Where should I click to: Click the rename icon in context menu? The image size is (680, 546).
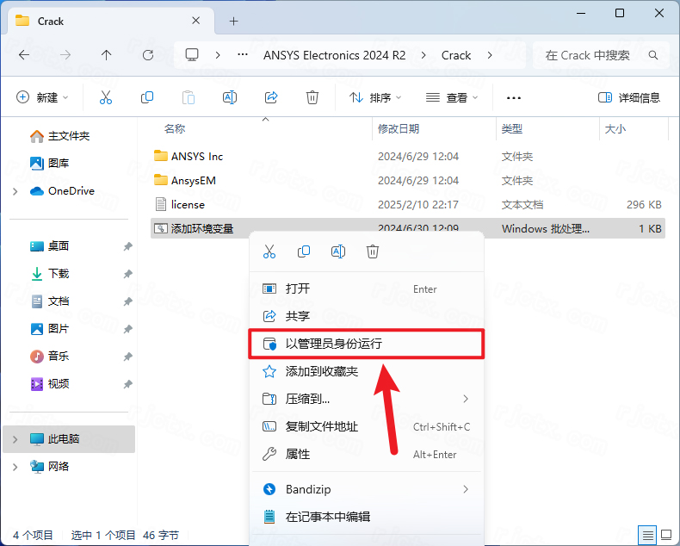click(x=338, y=251)
